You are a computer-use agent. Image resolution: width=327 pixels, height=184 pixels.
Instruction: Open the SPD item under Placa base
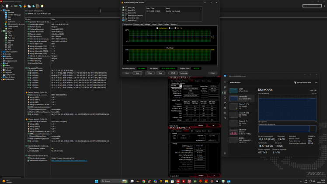(9, 42)
